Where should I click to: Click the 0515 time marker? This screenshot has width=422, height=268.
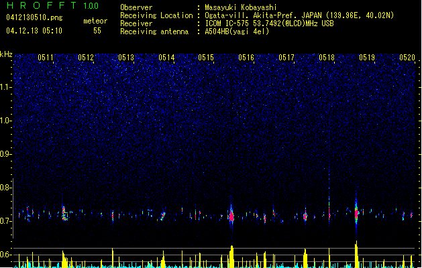pos(206,58)
